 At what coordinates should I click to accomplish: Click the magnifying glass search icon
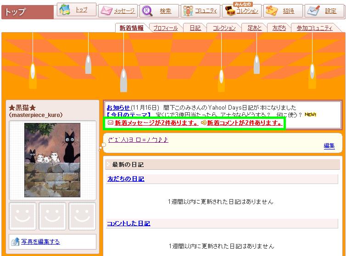point(147,11)
